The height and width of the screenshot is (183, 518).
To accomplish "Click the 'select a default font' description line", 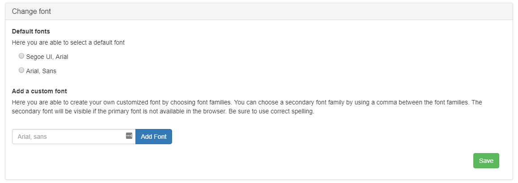I will tap(68, 43).
